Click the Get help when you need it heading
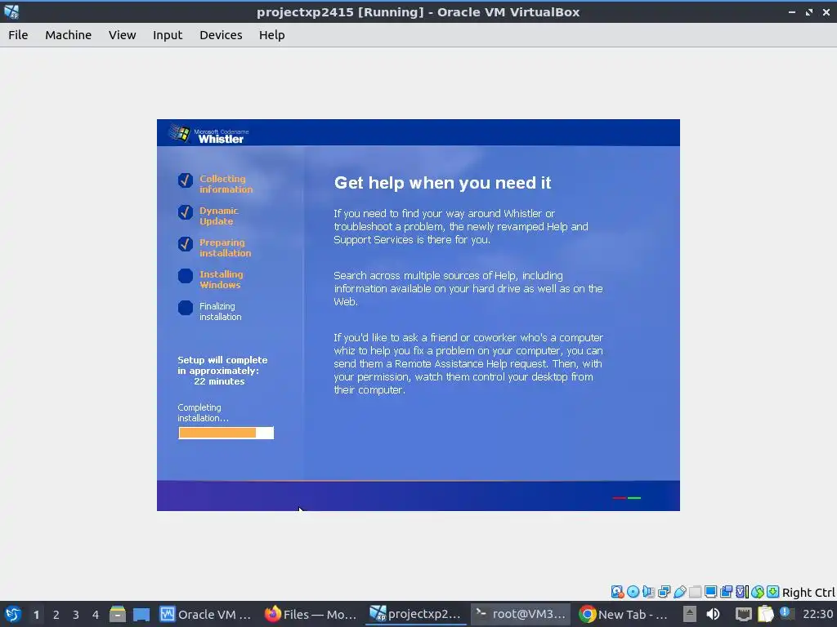Image resolution: width=837 pixels, height=627 pixels. [442, 182]
